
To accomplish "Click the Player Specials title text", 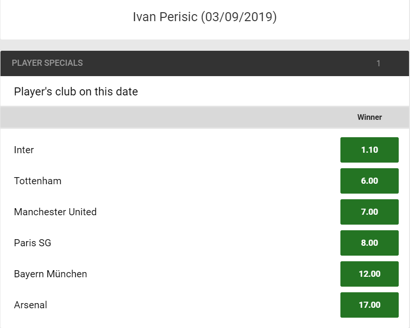I will coord(47,63).
